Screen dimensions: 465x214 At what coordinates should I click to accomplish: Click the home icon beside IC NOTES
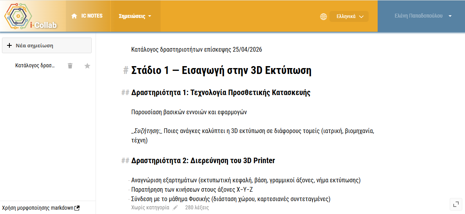[74, 16]
